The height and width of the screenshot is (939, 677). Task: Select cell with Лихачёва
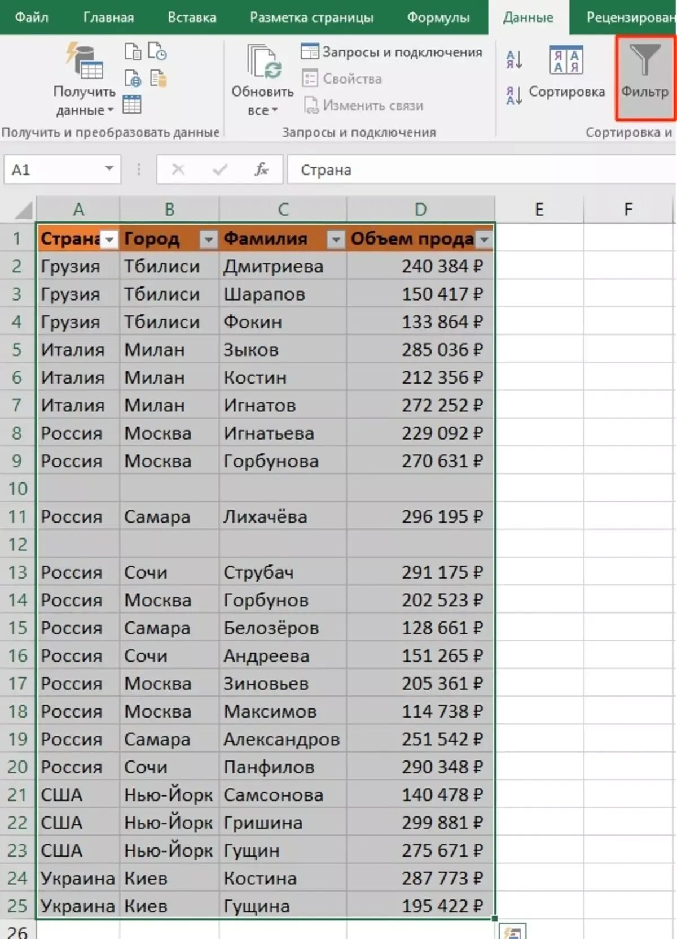tap(283, 516)
